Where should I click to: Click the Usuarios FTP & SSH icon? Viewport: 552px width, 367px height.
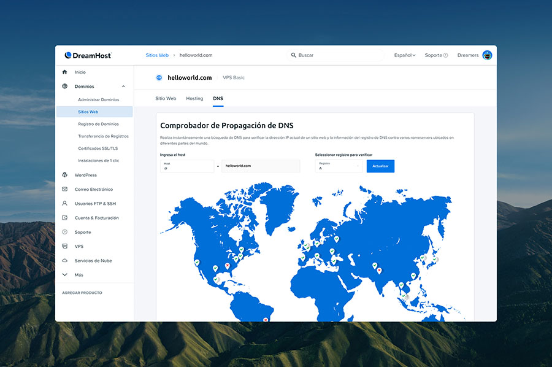pos(65,203)
